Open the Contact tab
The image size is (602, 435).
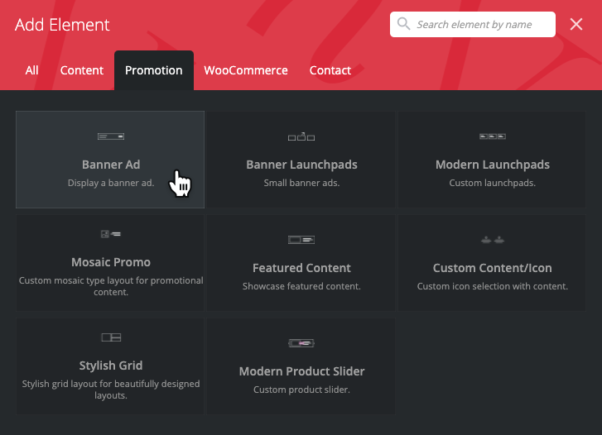(x=330, y=70)
